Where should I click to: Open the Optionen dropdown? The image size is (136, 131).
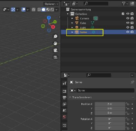coord(51,4)
